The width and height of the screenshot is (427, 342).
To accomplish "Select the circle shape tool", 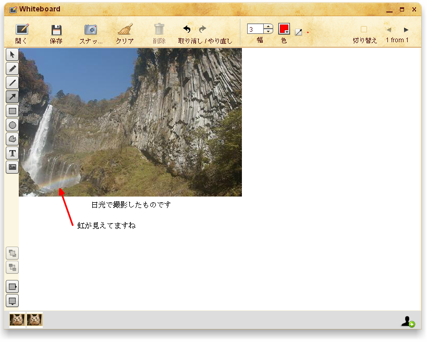I will tap(13, 125).
